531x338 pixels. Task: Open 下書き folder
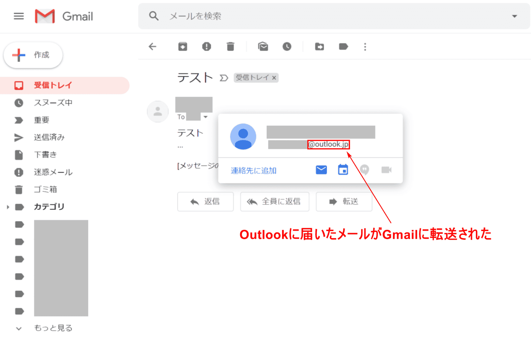tap(45, 155)
